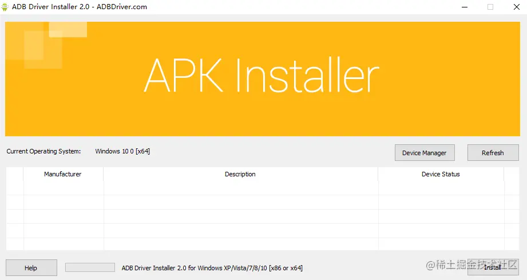Click the Android app icon in title bar
Screen dimensions: 527x280
tap(5, 7)
